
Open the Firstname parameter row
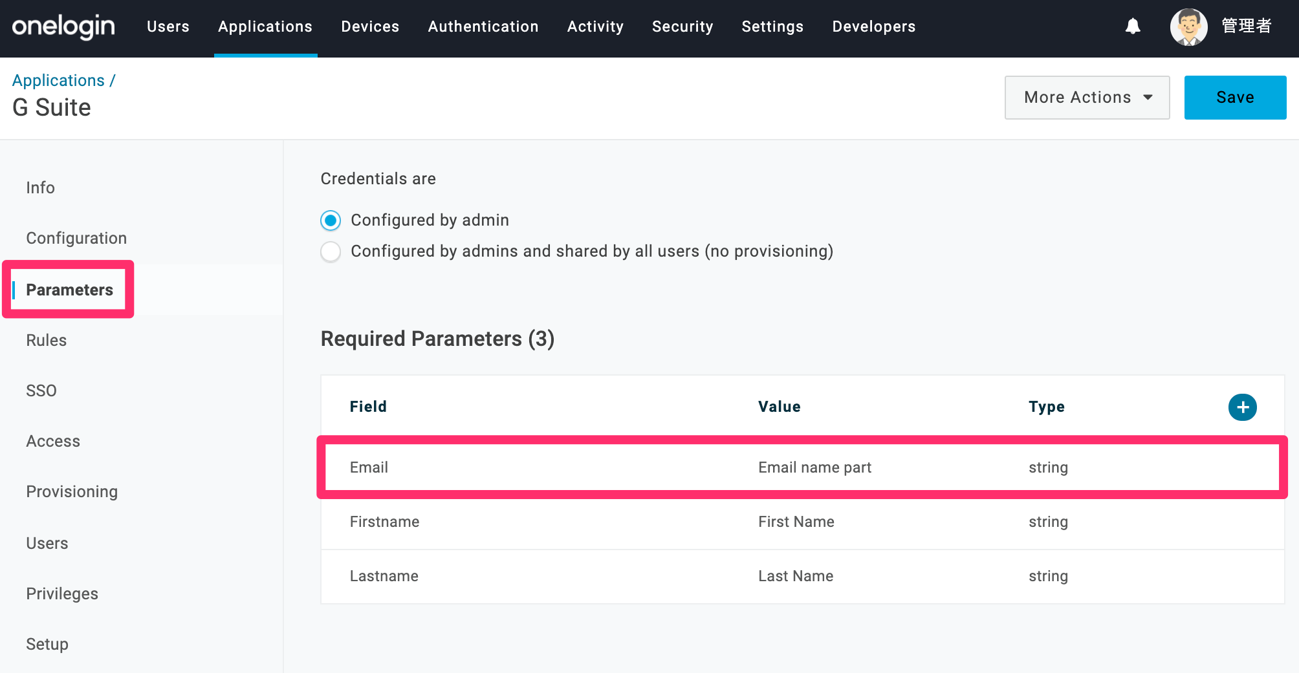pyautogui.click(x=802, y=522)
